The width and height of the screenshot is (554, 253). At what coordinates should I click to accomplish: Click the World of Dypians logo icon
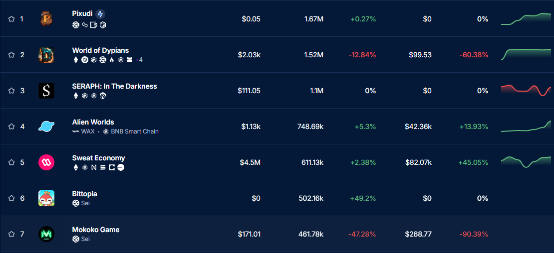coord(46,55)
